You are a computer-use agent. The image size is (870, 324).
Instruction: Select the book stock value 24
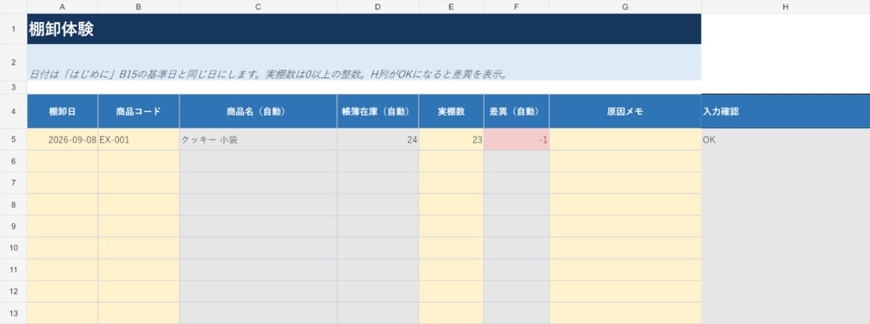coord(378,140)
